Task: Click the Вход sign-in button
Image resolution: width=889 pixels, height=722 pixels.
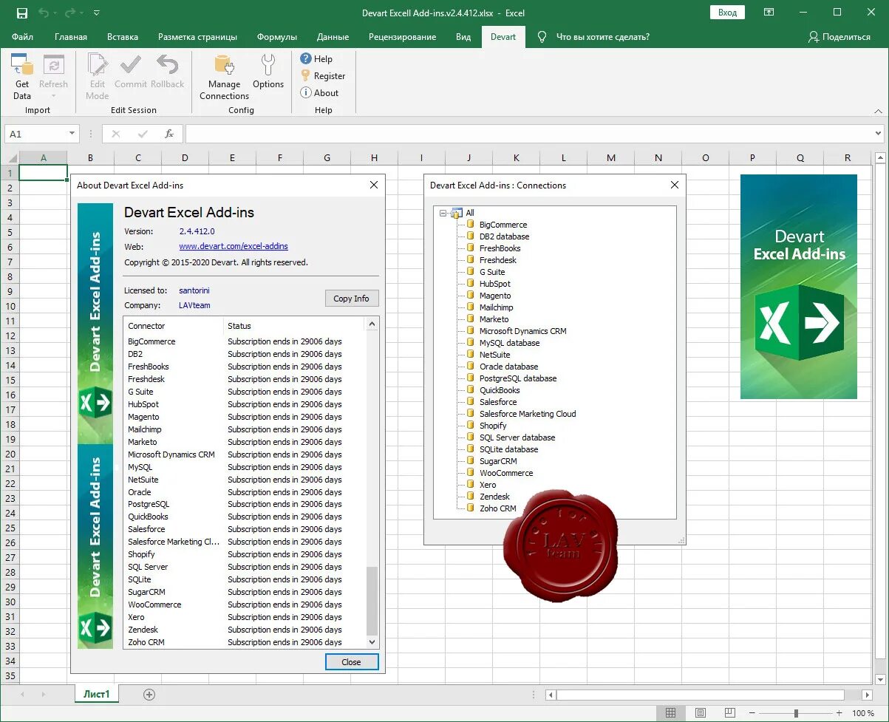Action: click(x=727, y=13)
